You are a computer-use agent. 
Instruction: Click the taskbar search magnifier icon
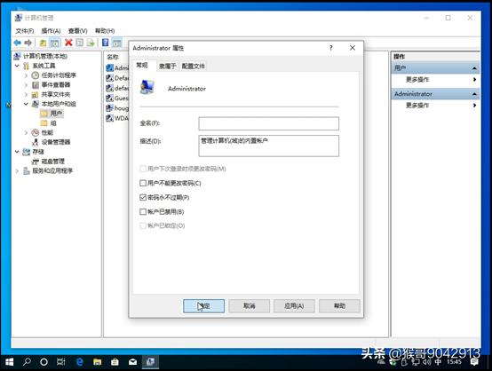[x=27, y=362]
